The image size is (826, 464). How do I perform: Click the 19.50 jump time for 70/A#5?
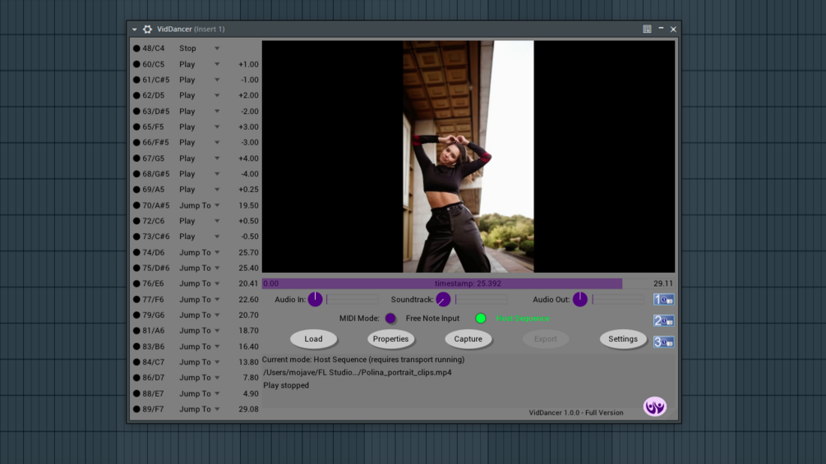pyautogui.click(x=248, y=205)
